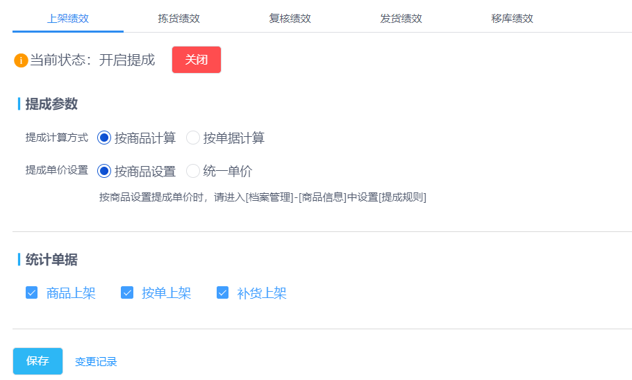
Task: Select the 移库绩效 tab
Action: [512, 19]
